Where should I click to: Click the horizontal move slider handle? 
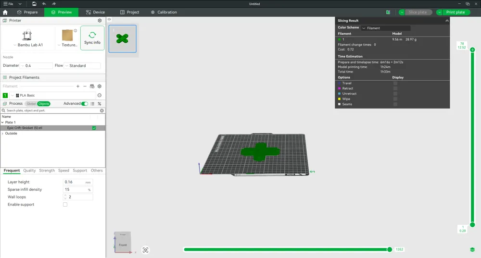click(x=389, y=249)
